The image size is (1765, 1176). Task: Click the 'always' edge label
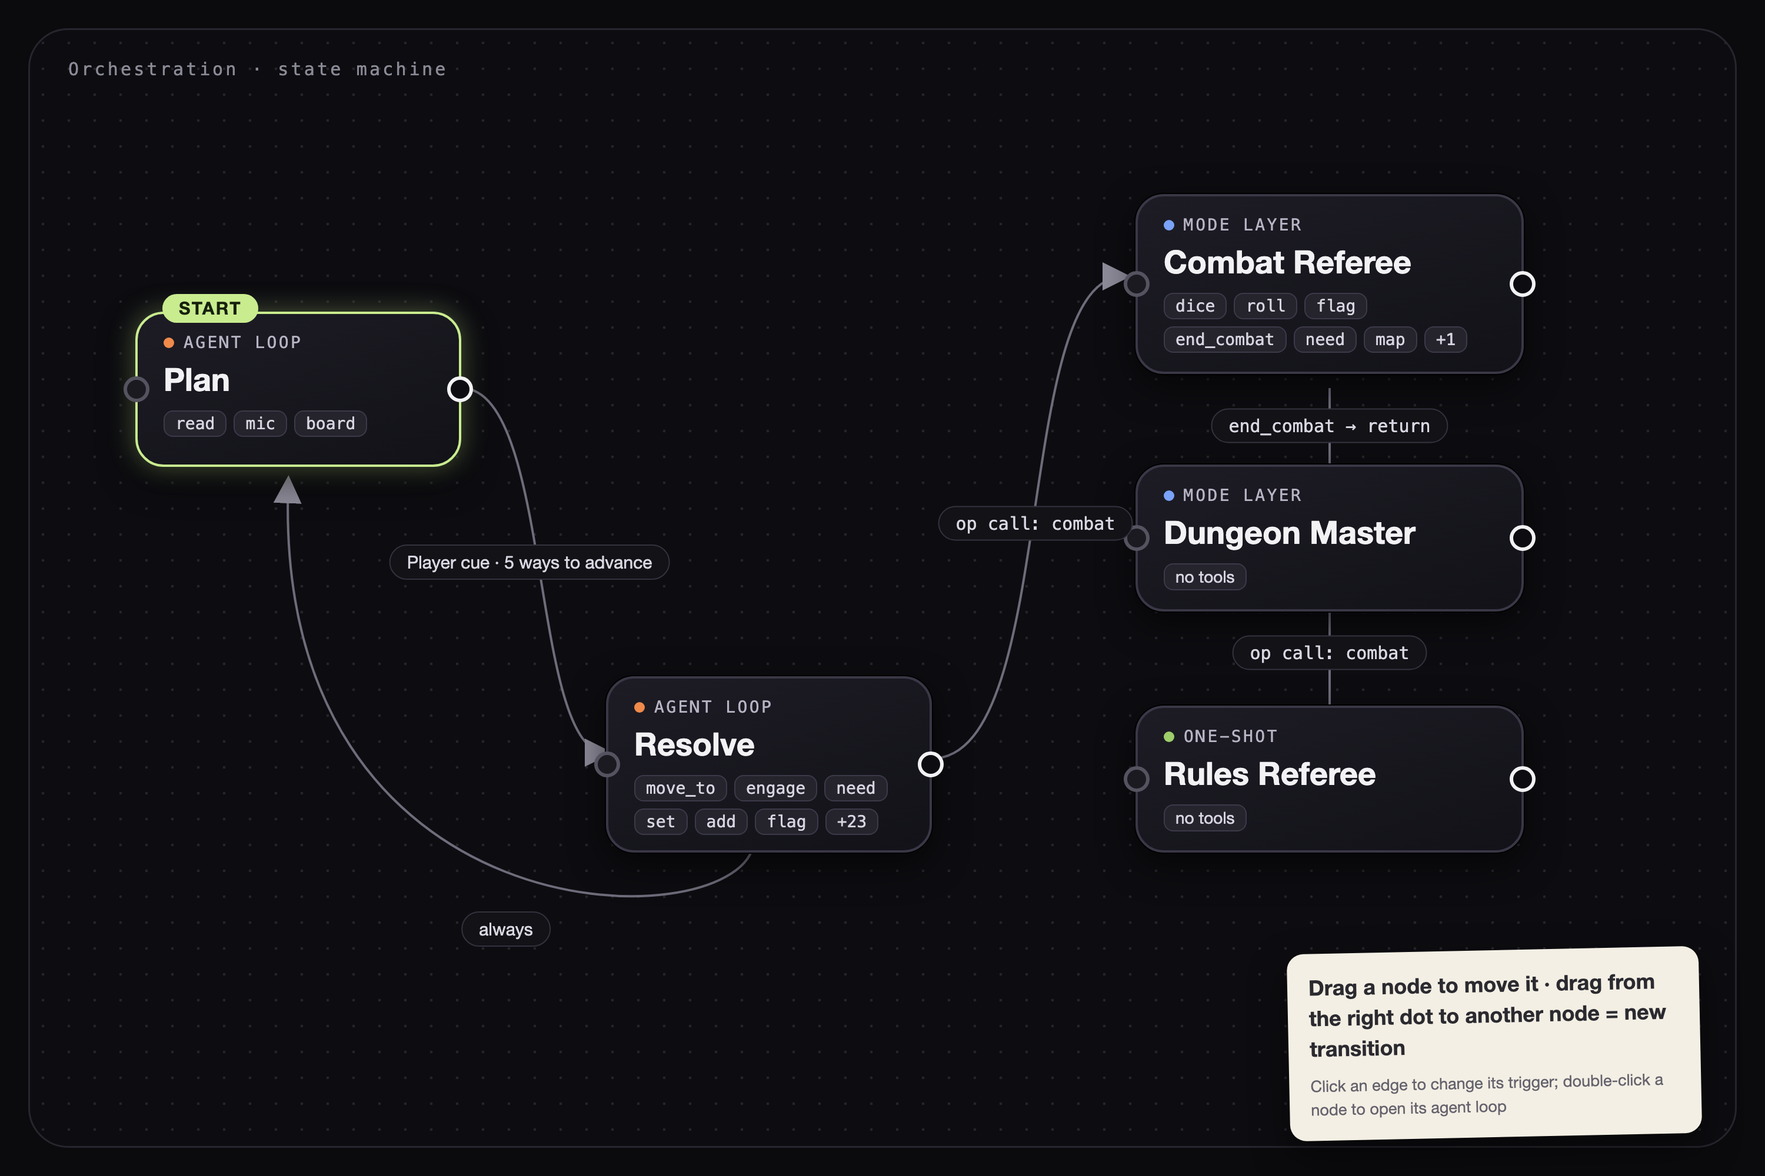(x=506, y=929)
